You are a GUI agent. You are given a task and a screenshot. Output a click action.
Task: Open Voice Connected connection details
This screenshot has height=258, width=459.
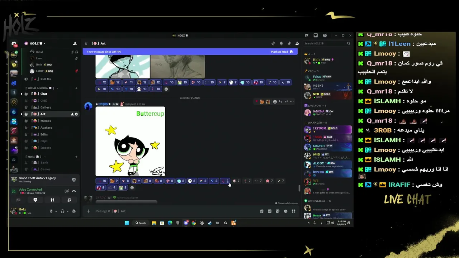tap(30, 190)
